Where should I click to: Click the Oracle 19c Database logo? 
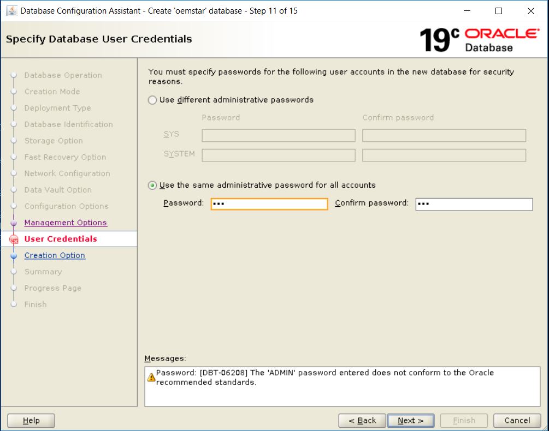[479, 40]
